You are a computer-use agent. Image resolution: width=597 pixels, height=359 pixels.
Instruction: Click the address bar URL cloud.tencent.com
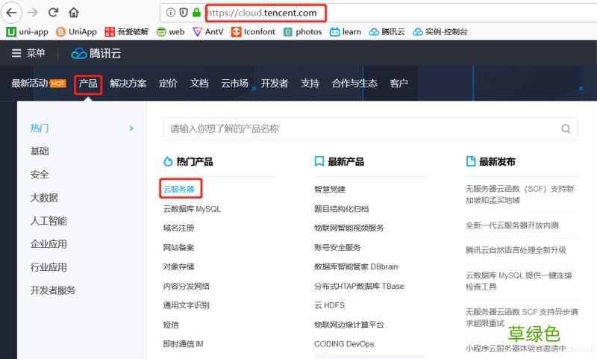click(263, 13)
